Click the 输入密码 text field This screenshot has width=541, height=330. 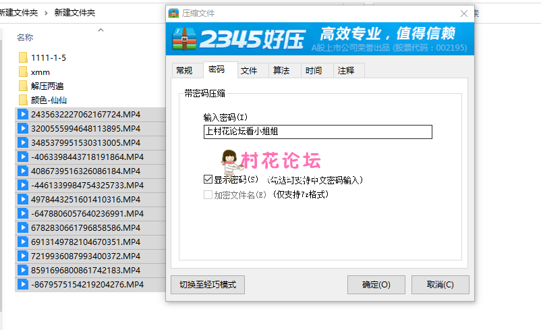click(318, 132)
